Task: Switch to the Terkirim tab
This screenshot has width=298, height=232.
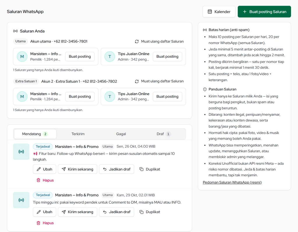Action: point(78,134)
